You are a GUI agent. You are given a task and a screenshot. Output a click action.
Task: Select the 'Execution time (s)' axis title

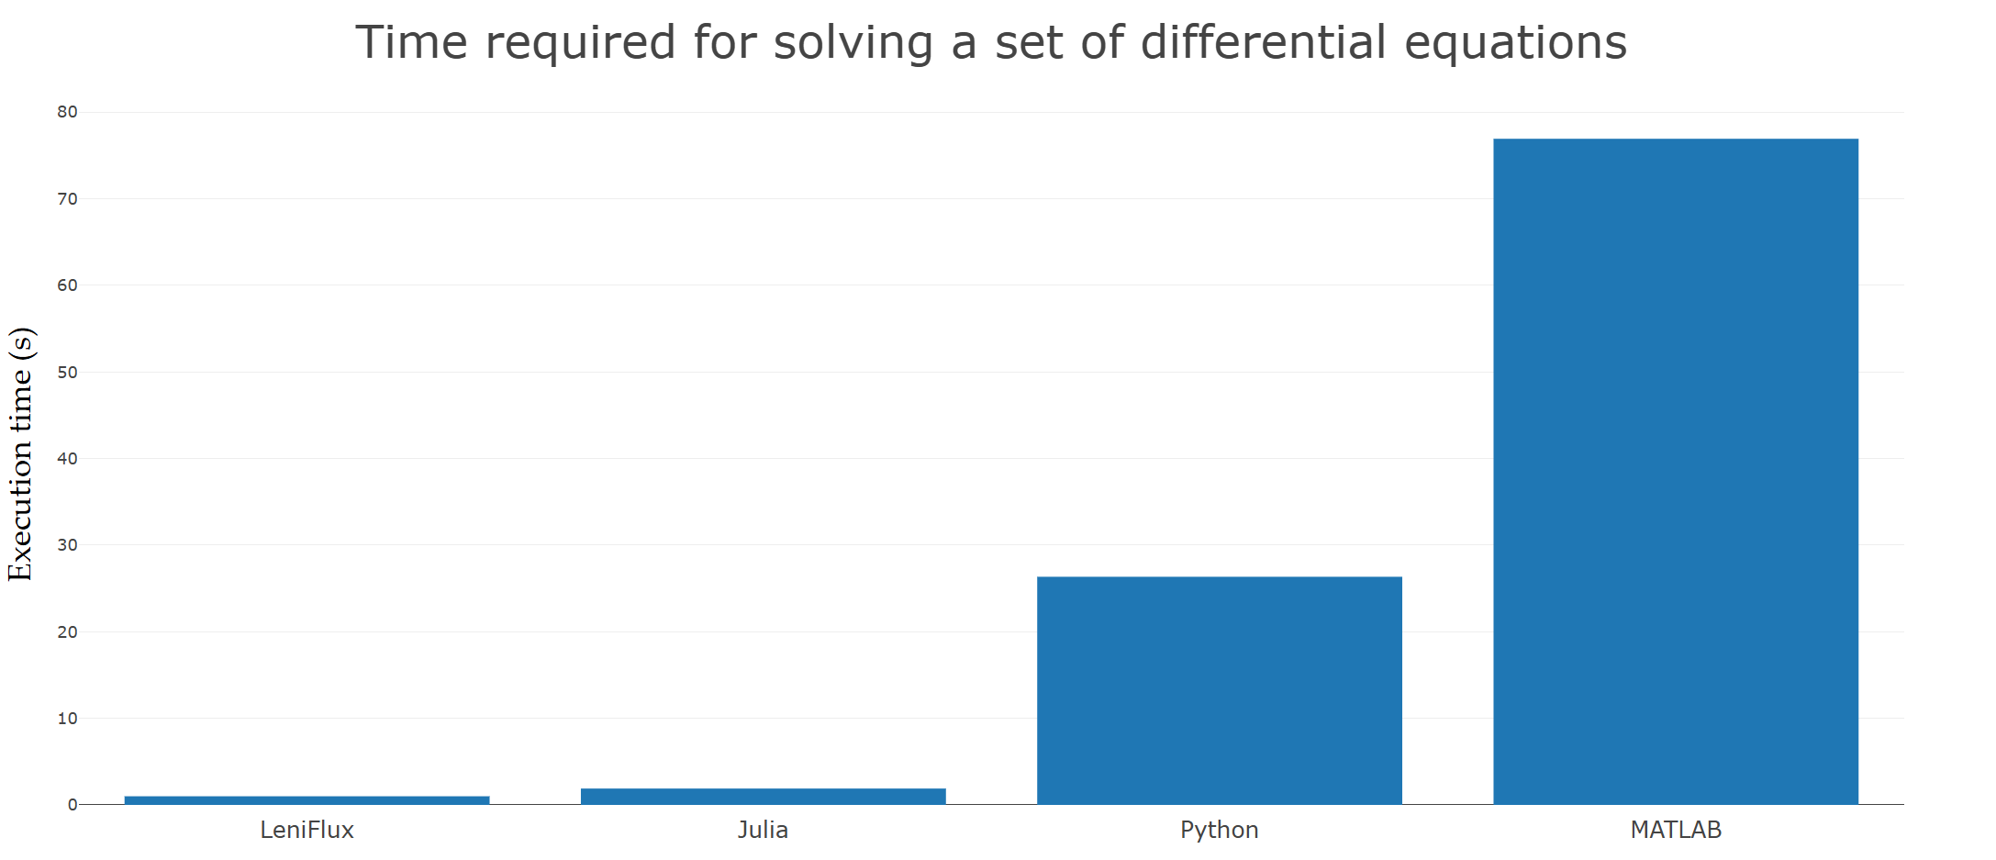point(21,453)
